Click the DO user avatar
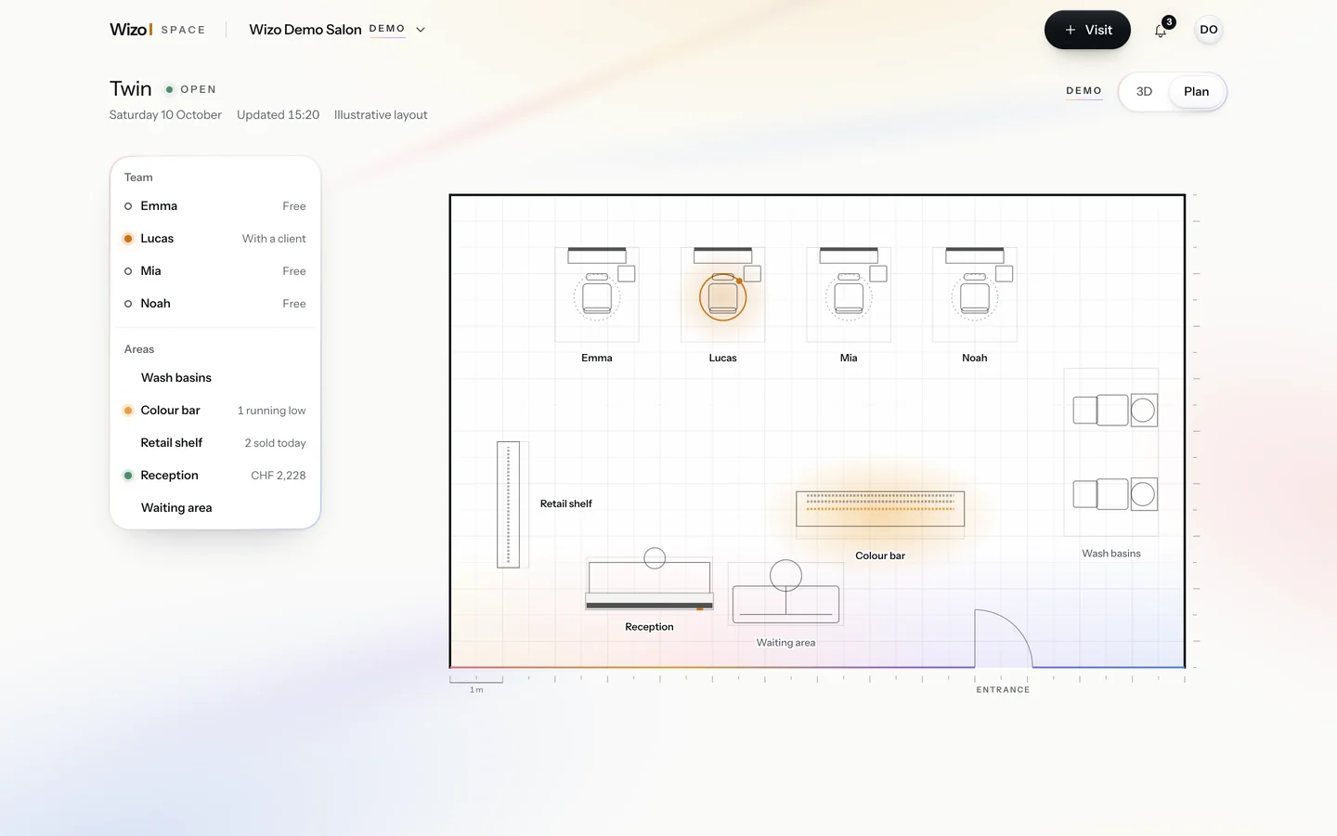Viewport: 1337px width, 836px height. (1209, 30)
